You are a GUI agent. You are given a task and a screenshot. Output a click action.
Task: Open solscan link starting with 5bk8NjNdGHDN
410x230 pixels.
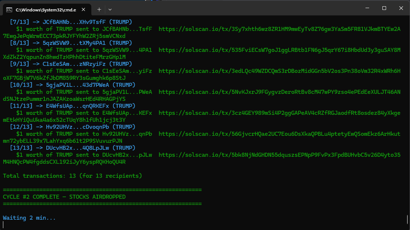tap(279, 155)
